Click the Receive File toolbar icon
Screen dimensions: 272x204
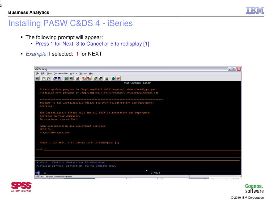pyautogui.click(x=60, y=78)
